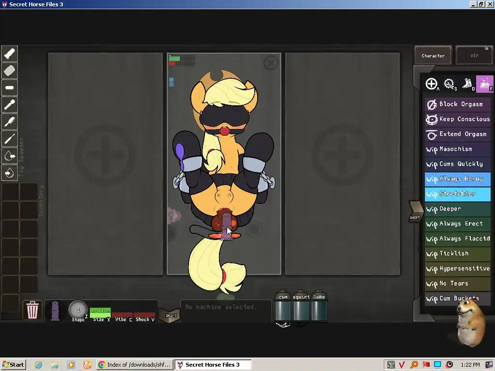Select the rounded block toy icon
The height and width of the screenshot is (371, 495).
pyautogui.click(x=10, y=71)
